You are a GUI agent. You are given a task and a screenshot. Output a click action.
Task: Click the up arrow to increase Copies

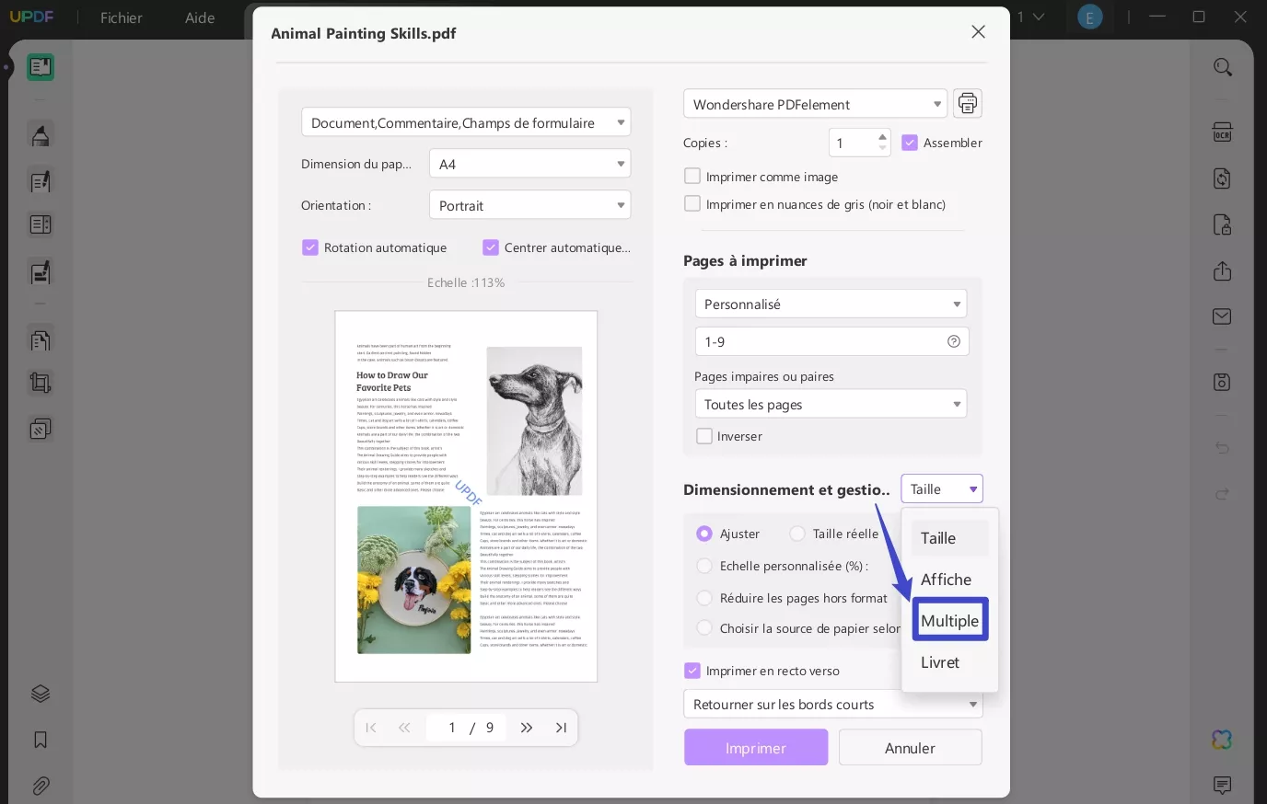(x=882, y=136)
